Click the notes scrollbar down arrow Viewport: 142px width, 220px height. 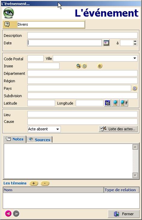point(135,175)
